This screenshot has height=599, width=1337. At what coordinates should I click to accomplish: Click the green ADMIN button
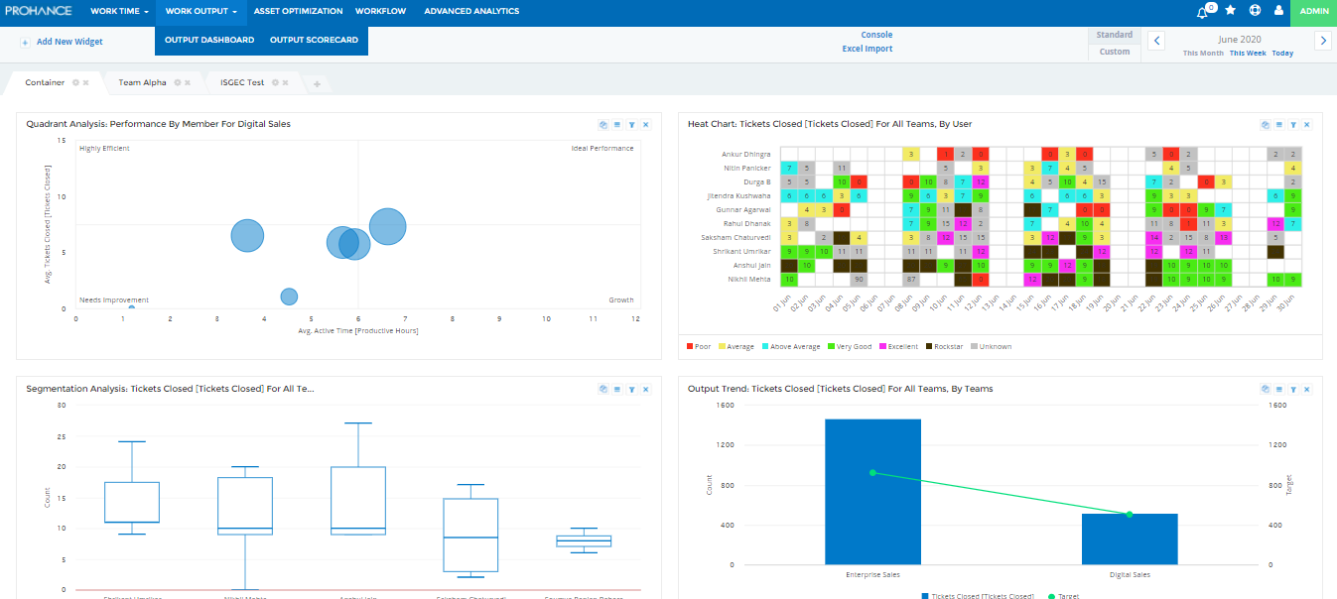pyautogui.click(x=1314, y=11)
